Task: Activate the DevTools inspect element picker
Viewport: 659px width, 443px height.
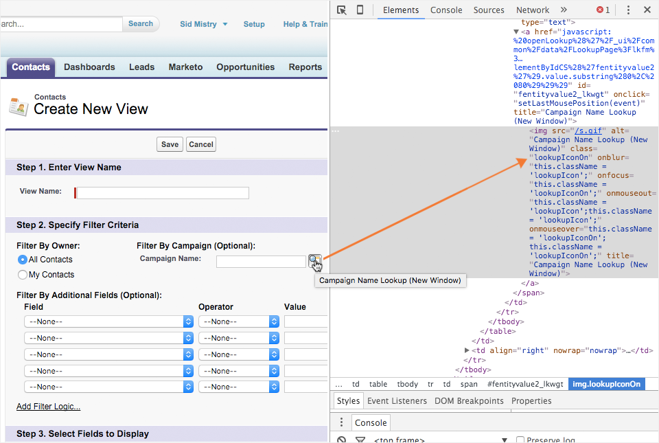Action: [x=342, y=10]
